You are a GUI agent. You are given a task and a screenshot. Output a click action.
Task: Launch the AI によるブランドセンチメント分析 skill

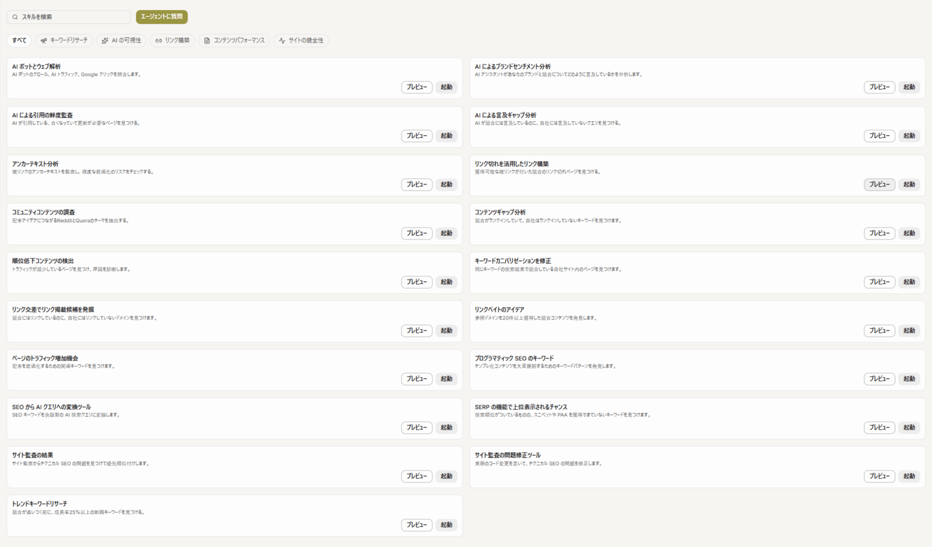(x=909, y=87)
